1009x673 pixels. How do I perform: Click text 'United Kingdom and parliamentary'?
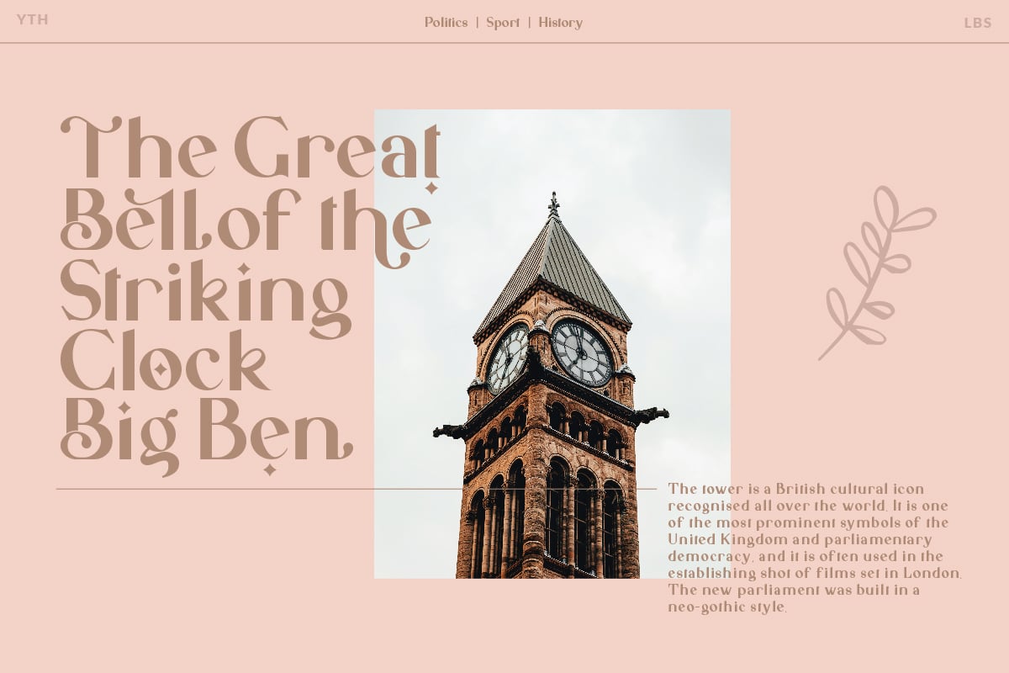pos(800,539)
